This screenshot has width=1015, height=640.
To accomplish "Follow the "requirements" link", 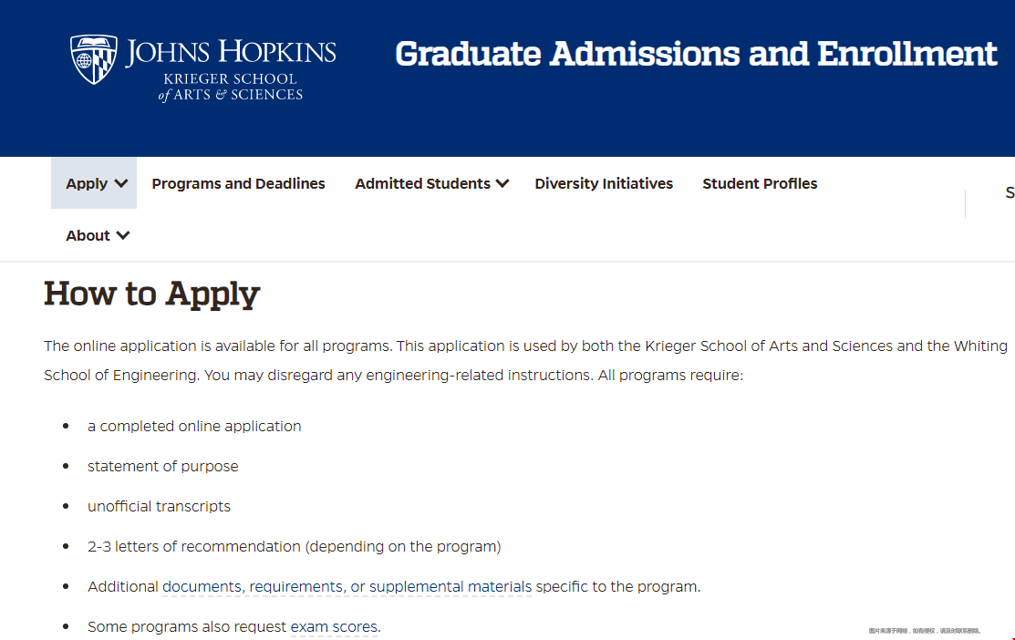I will click(296, 587).
